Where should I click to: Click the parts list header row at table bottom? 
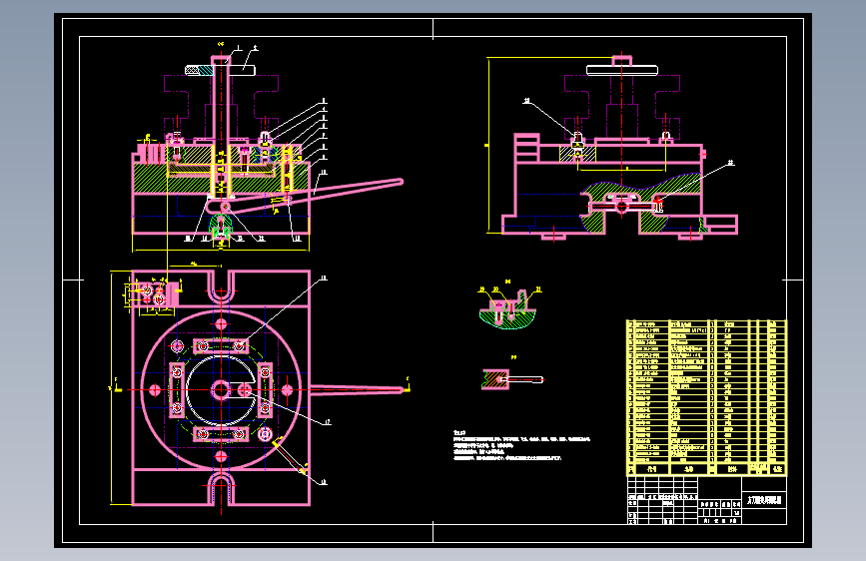[x=706, y=469]
